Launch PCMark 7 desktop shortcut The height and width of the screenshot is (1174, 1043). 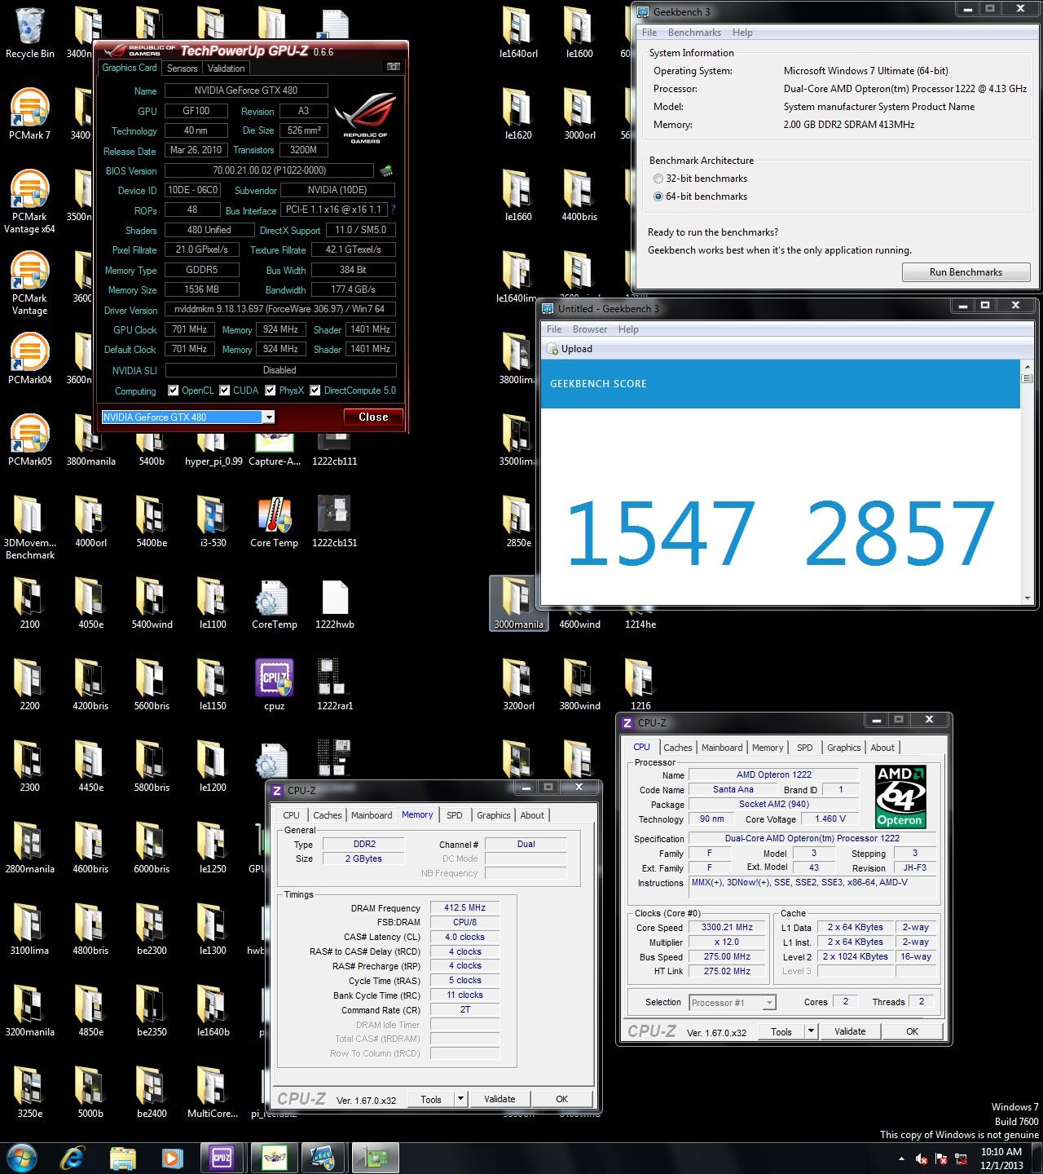[29, 114]
